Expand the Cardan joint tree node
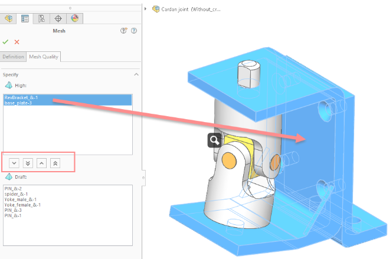Viewport: 389px width, 259px height. 146,9
